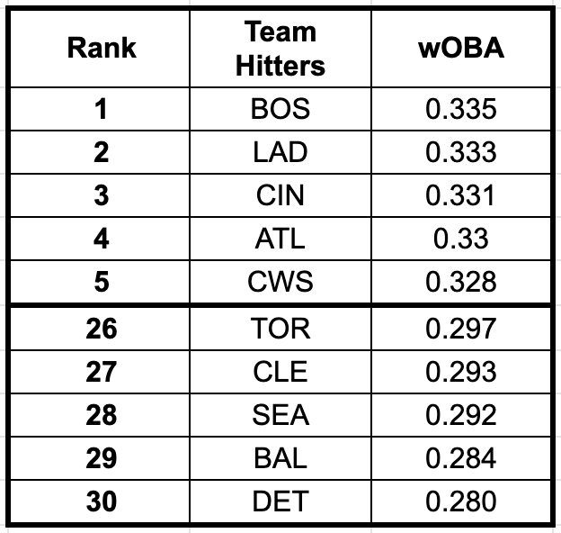This screenshot has width=561, height=533.
Task: Click the SEA team cell
Action: [280, 415]
